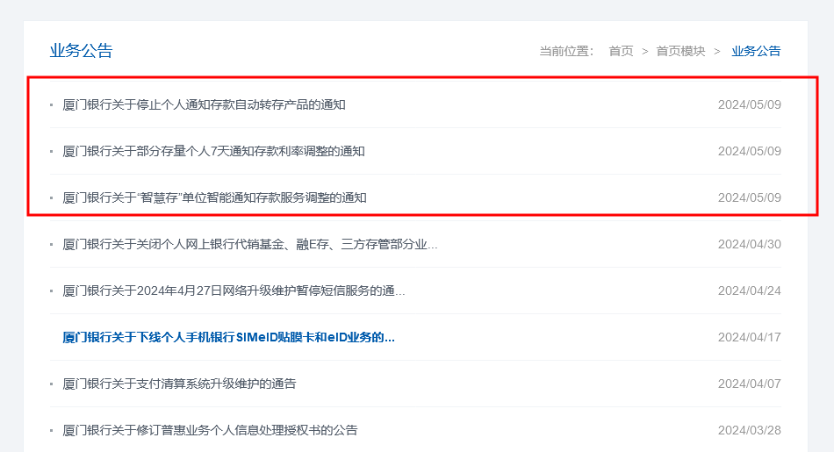834x452 pixels.
Task: Open notice on 个人7天通知存款利率调整
Action: (213, 151)
